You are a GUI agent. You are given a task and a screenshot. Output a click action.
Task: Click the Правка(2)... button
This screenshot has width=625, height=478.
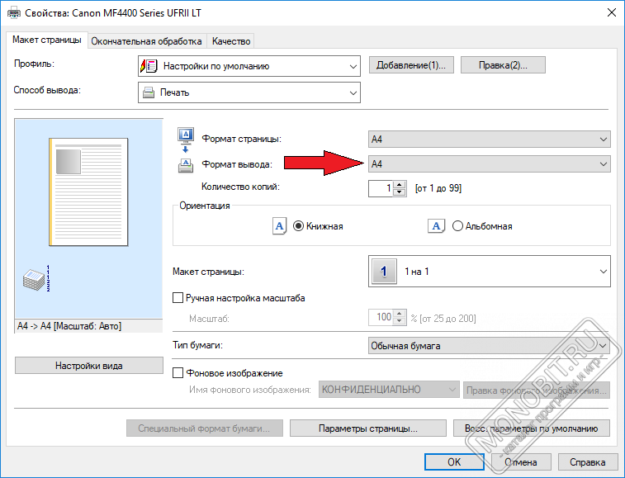pos(503,65)
